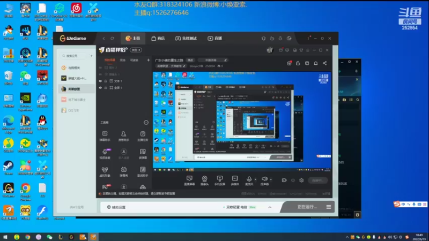Mute the 麦克风 microphone
The image size is (429, 241).
coord(249,180)
